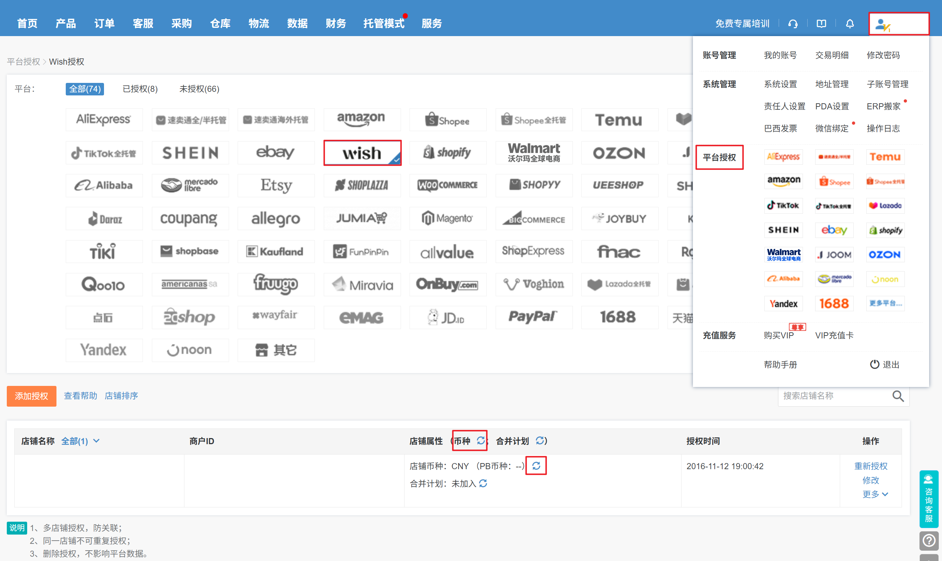Image resolution: width=942 pixels, height=561 pixels.
Task: Open the 托管模式 navigation menu
Action: [x=383, y=24]
